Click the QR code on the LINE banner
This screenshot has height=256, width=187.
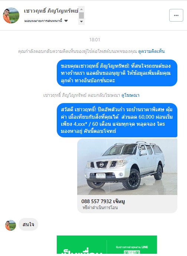coord(132,252)
